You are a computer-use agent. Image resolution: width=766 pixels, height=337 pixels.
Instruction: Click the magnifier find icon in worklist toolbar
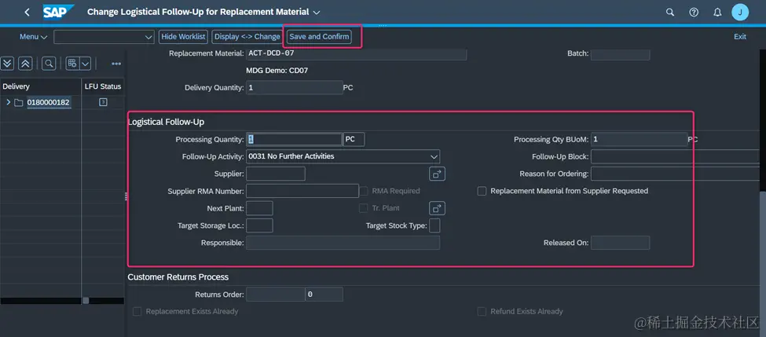[x=49, y=64]
